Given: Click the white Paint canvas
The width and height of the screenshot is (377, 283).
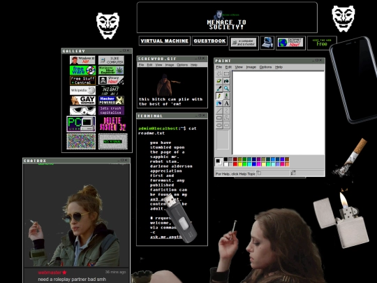Looking at the screenshot, I should point(279,113).
